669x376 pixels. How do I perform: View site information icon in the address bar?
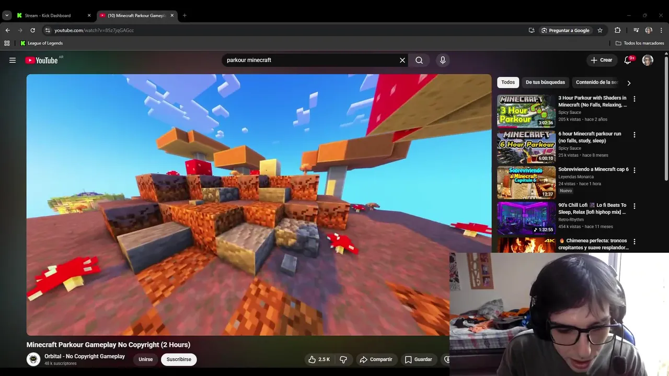click(48, 30)
